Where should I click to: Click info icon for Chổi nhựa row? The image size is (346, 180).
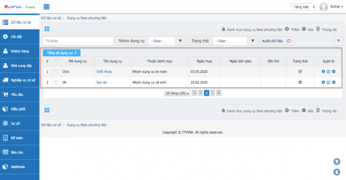[x=323, y=72]
